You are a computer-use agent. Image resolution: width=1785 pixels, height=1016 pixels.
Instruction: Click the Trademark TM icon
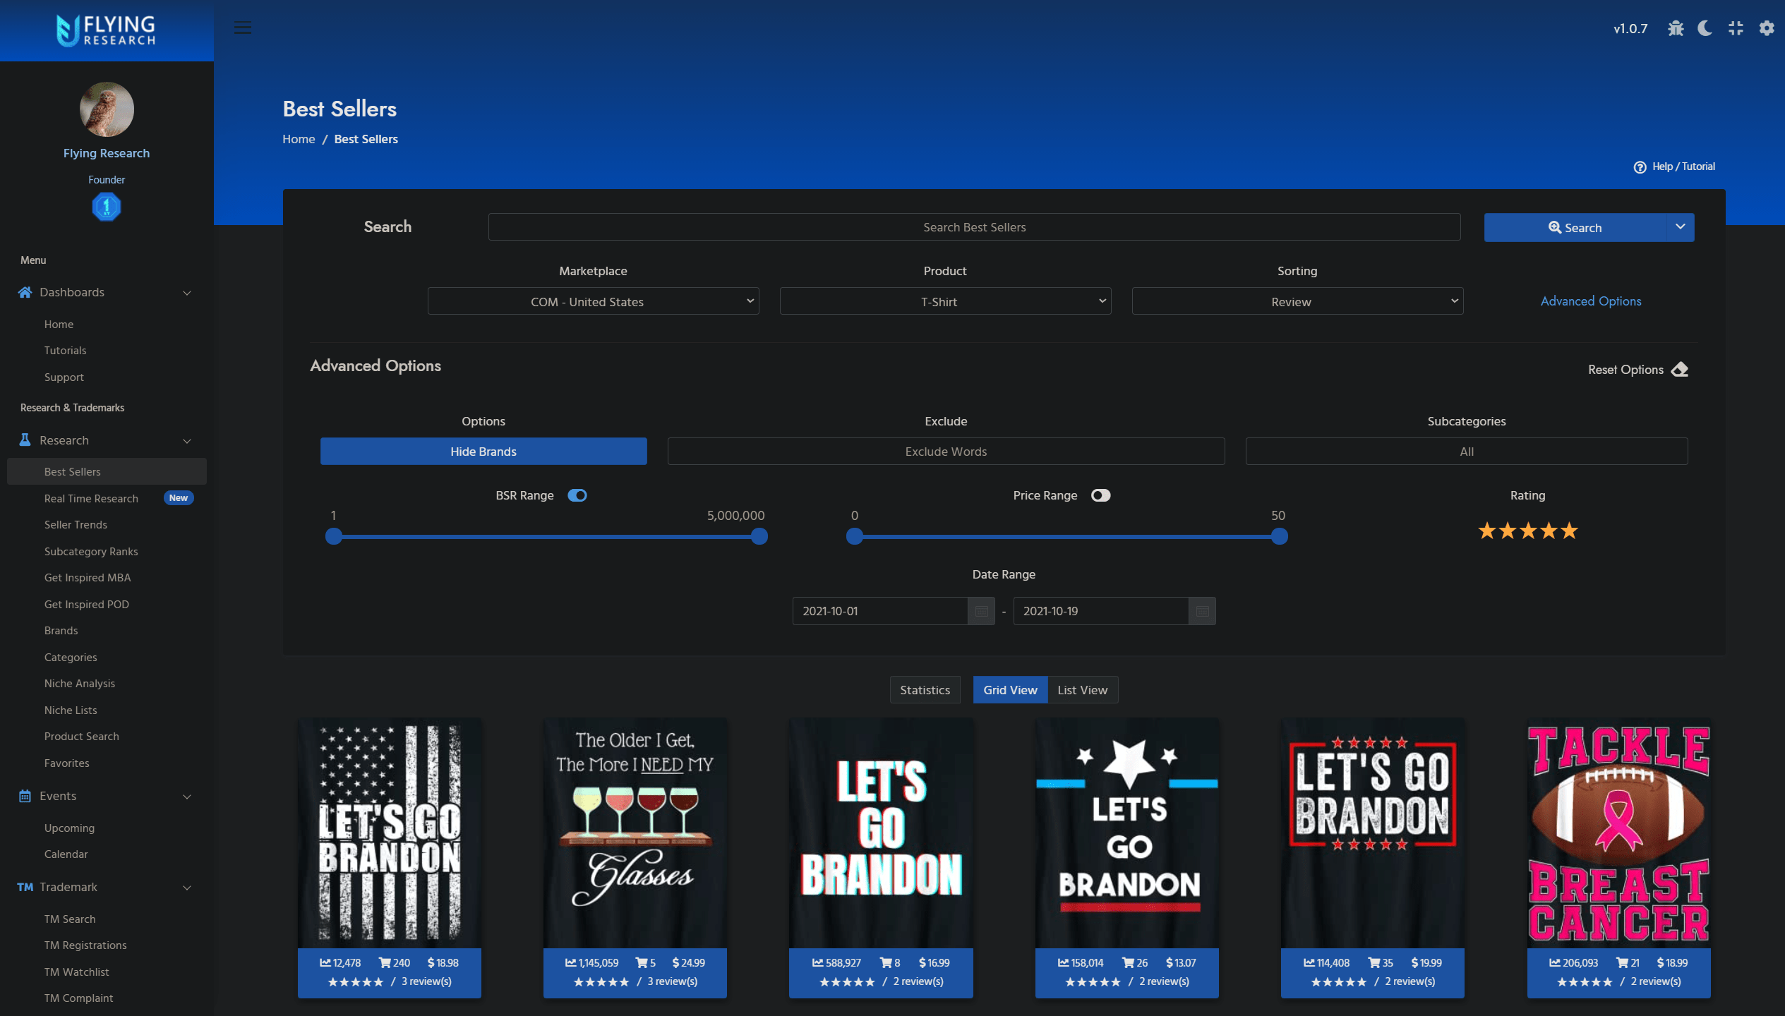coord(25,888)
